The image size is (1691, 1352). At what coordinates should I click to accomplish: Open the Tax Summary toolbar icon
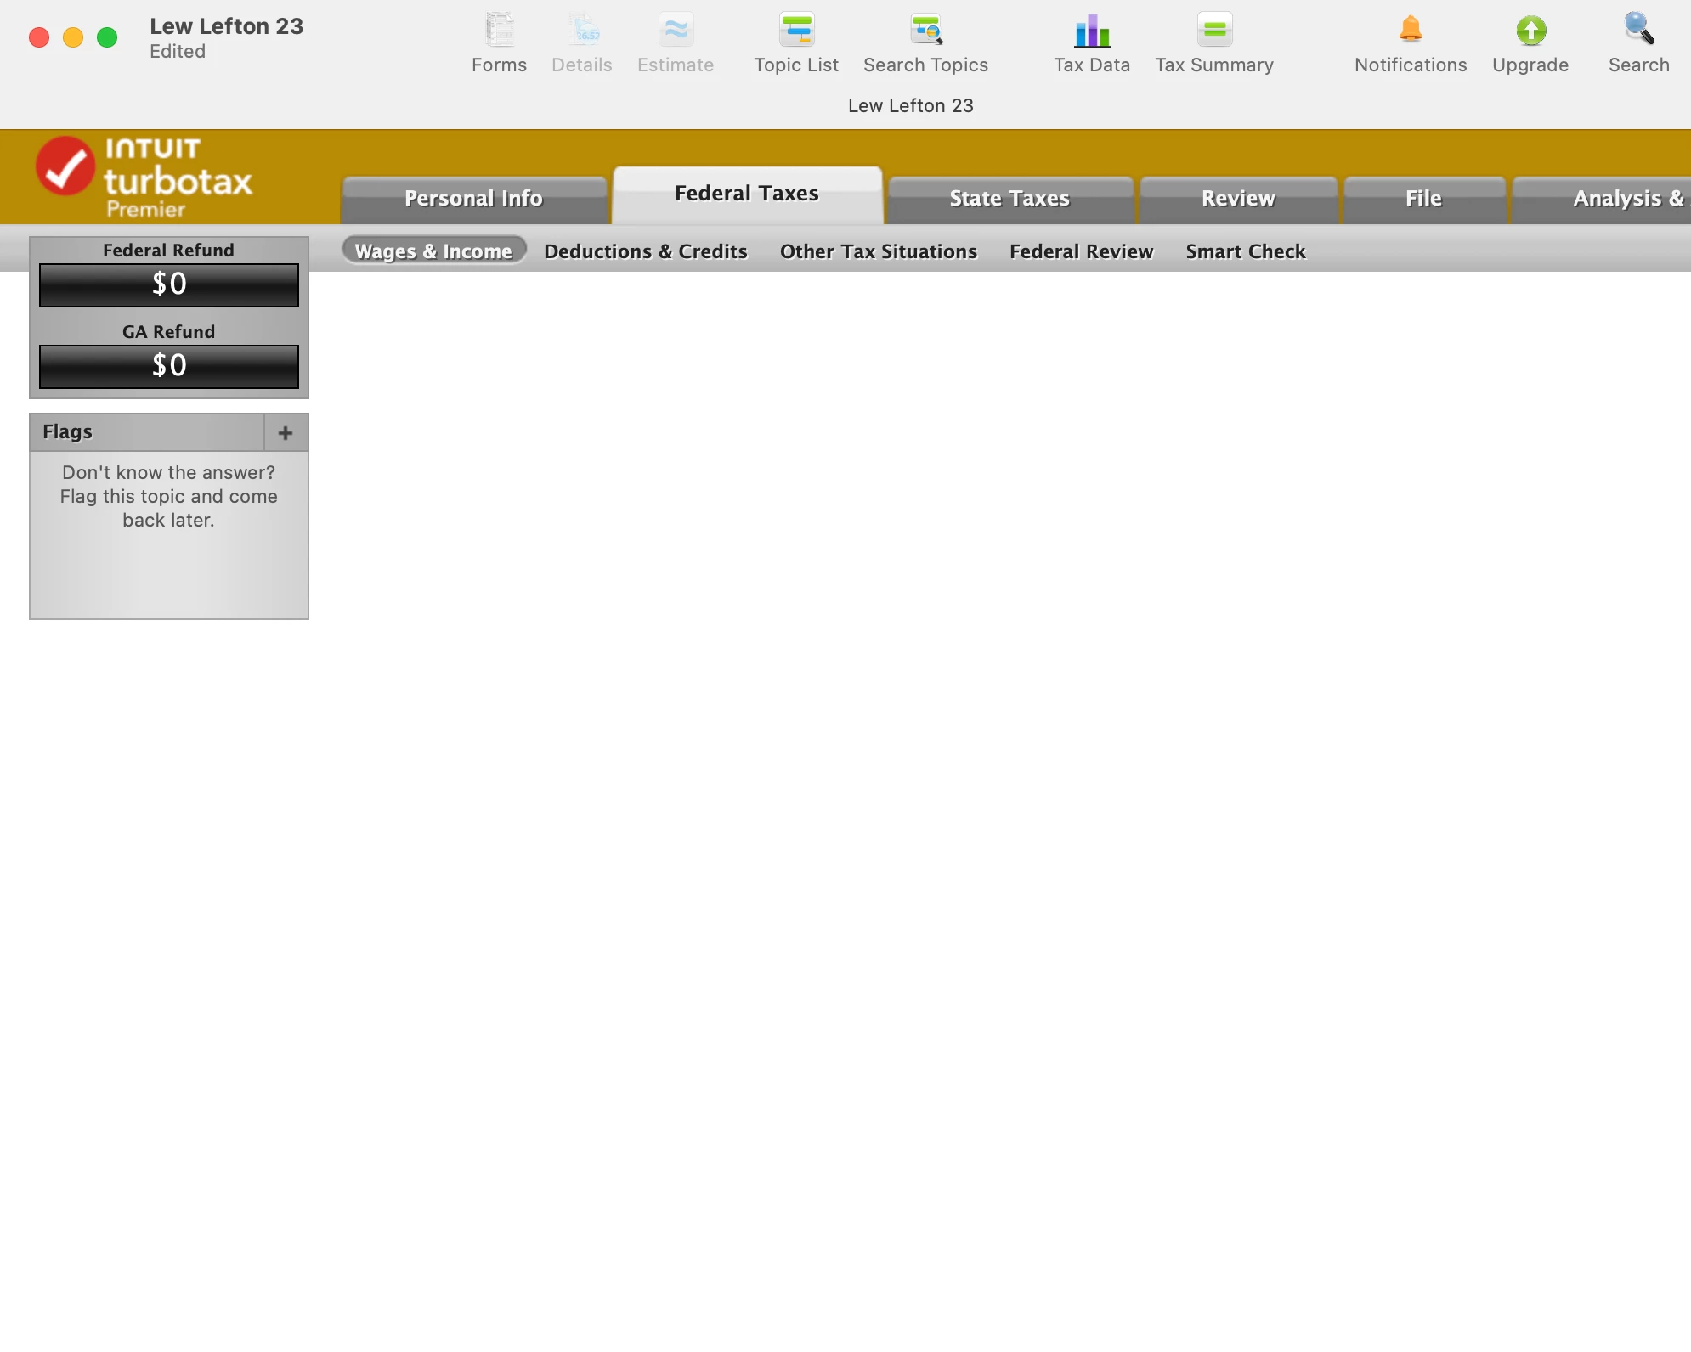click(1214, 31)
